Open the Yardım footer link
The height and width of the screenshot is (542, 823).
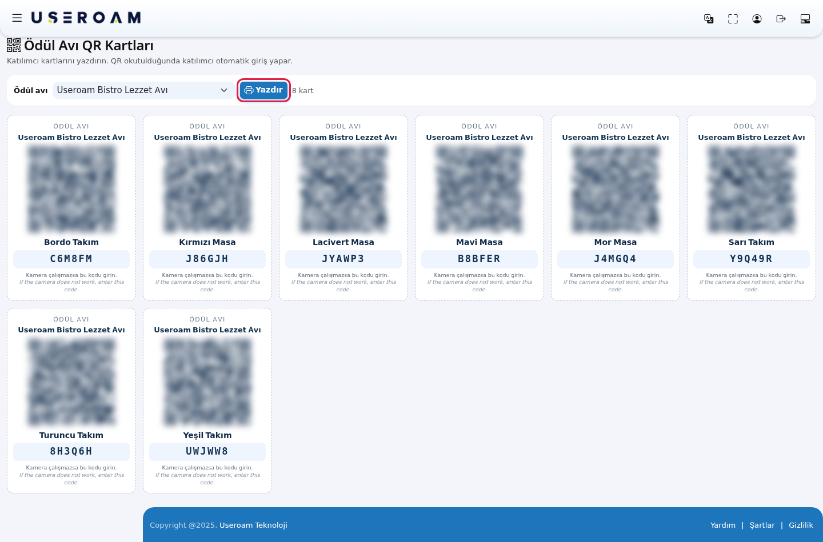point(723,525)
